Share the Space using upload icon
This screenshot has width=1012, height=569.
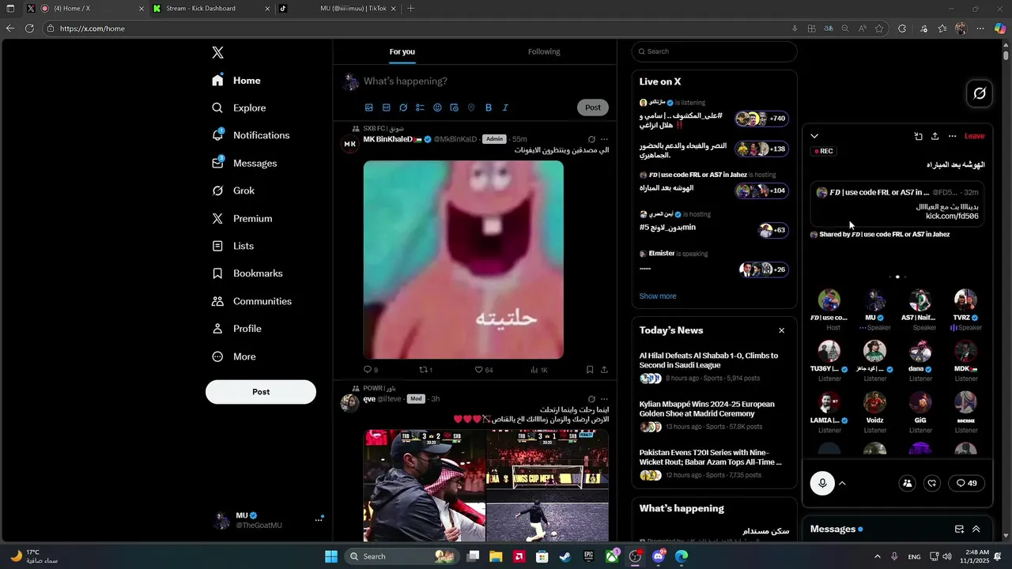(935, 136)
